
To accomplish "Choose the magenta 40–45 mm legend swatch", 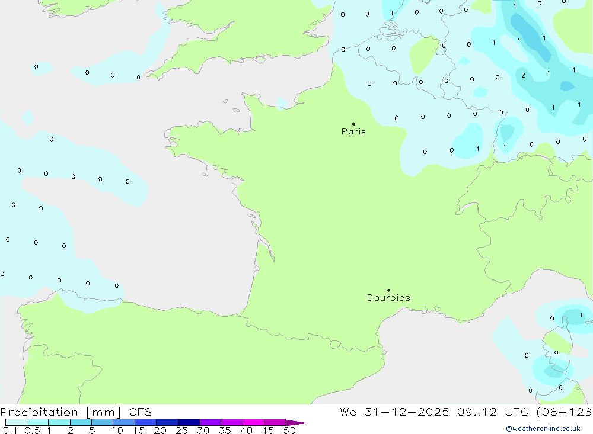I will pyautogui.click(x=253, y=422).
